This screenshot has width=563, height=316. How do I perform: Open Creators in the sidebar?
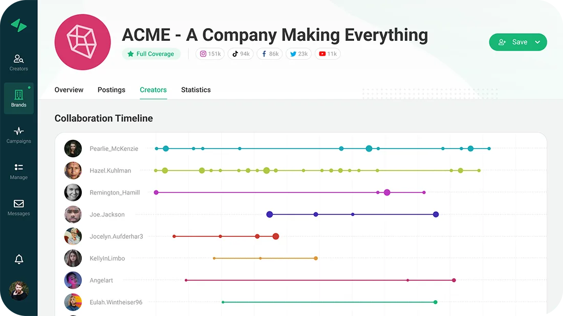coord(18,62)
